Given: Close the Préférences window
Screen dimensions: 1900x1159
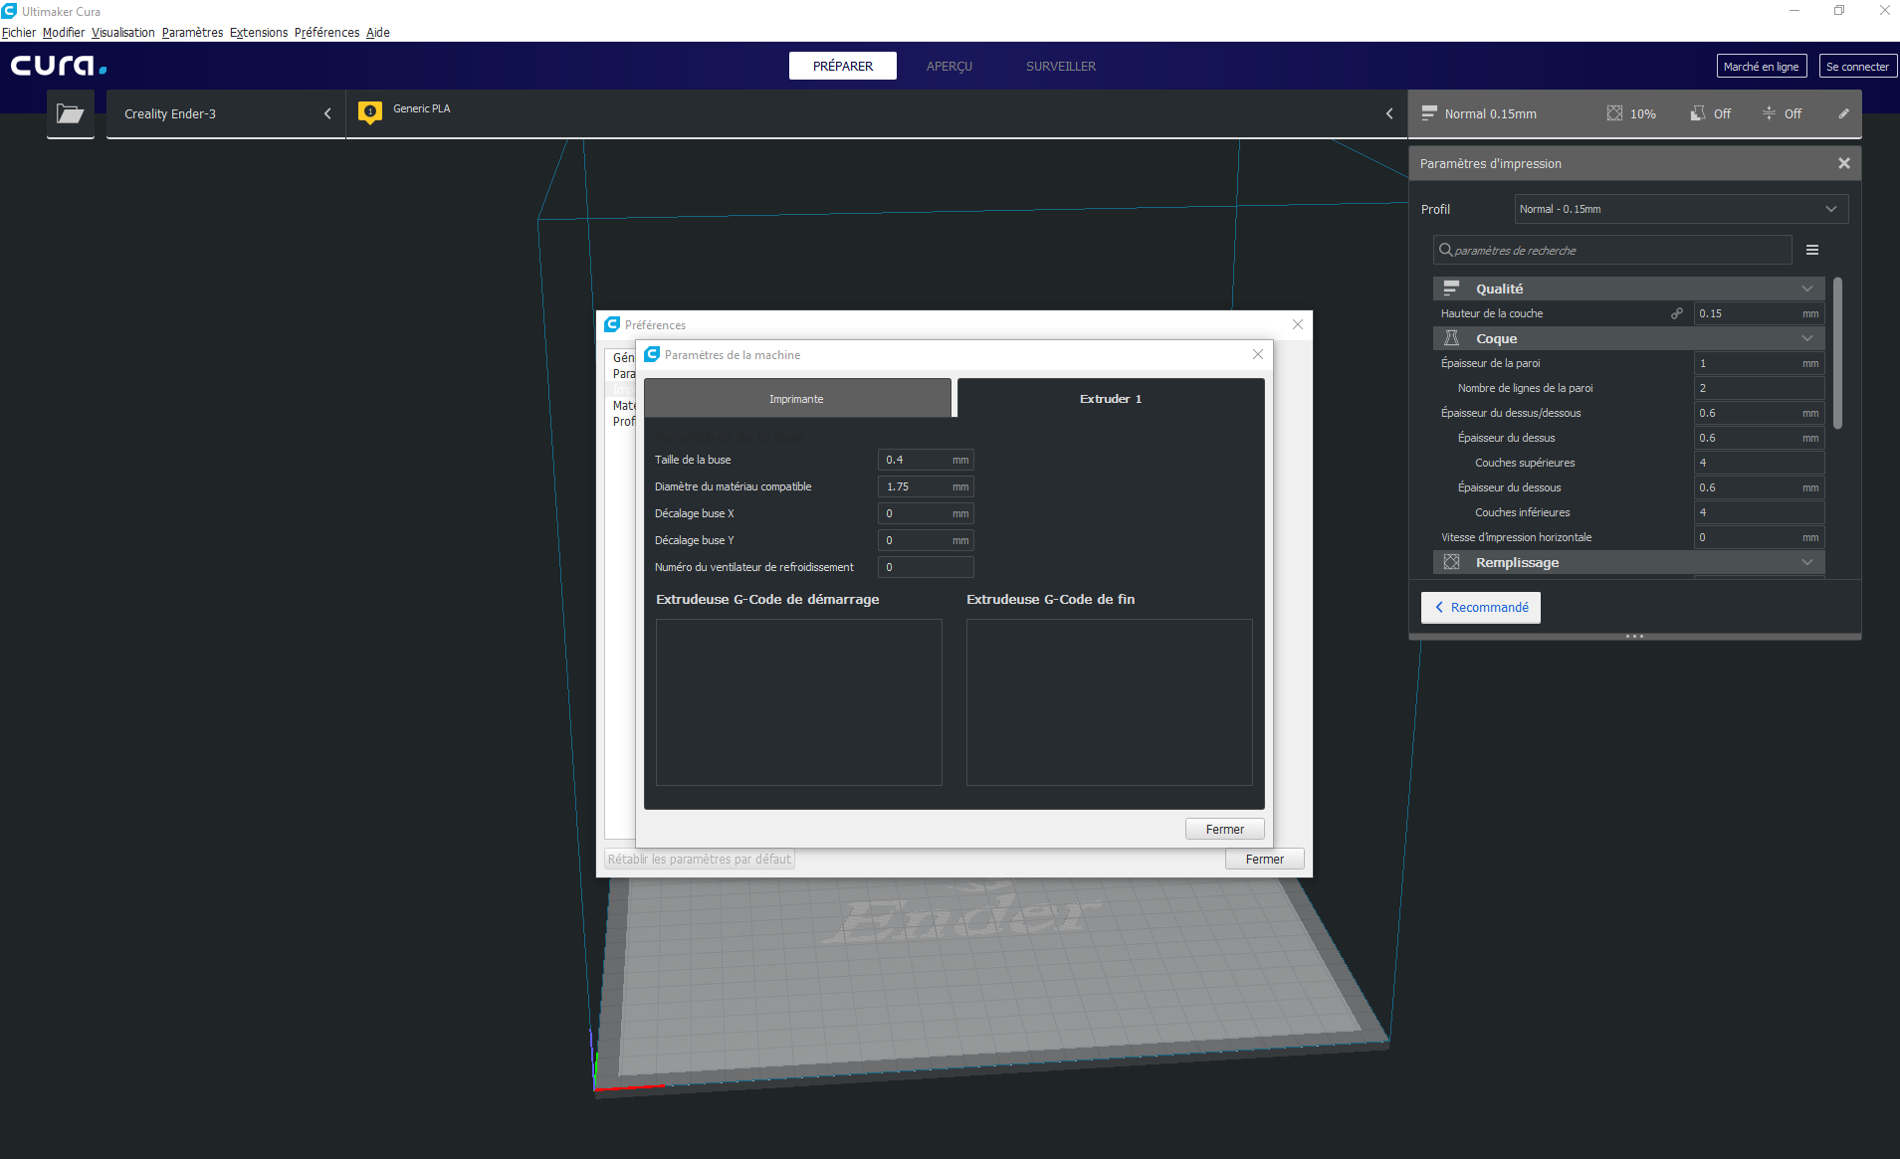Looking at the screenshot, I should pyautogui.click(x=1298, y=324).
